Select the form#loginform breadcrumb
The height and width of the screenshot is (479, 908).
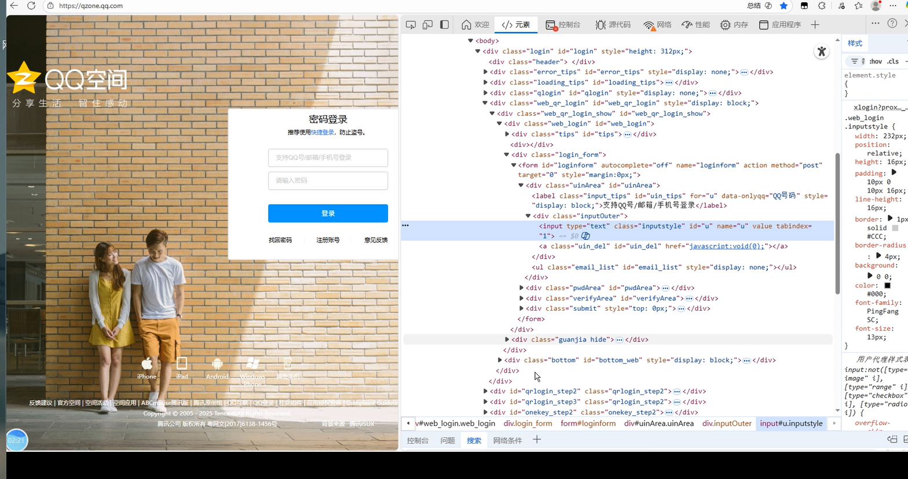pos(588,423)
